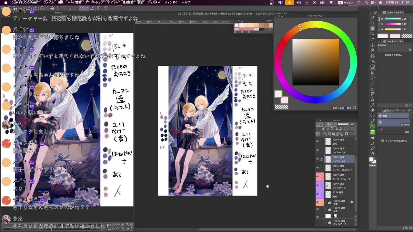Viewport: 413px width, 232px height.
Task: Select the Straight line figure tool
Action: tap(373, 83)
